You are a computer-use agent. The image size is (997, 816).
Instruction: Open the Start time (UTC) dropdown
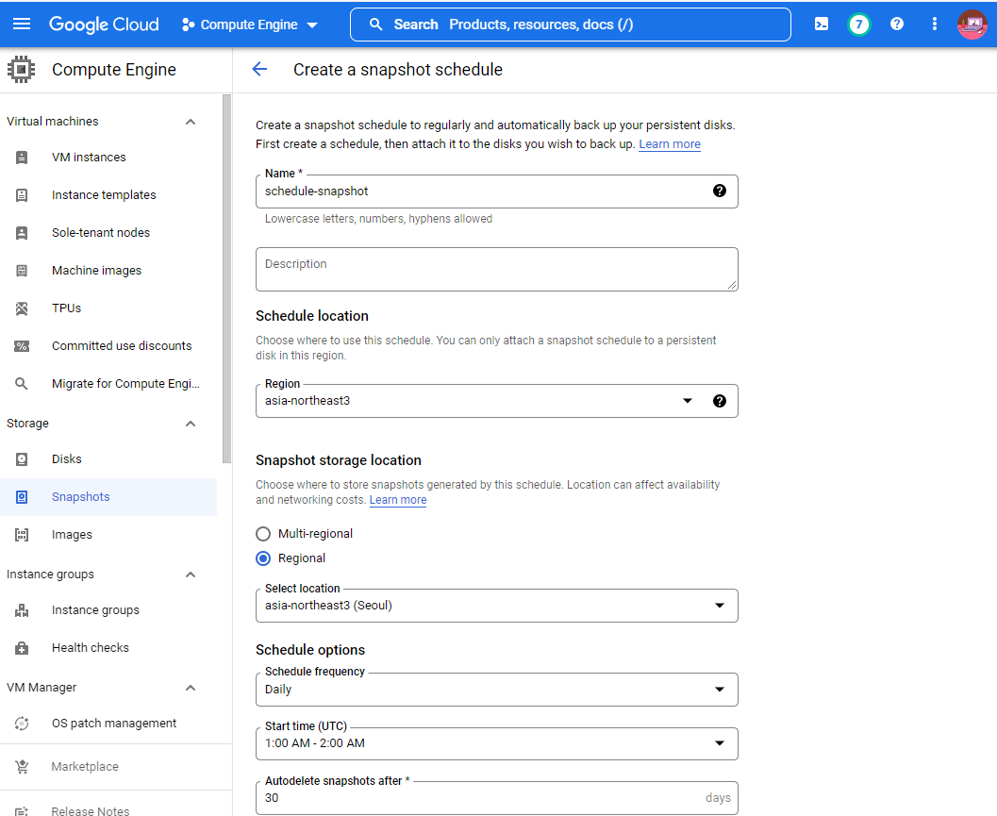pos(496,743)
